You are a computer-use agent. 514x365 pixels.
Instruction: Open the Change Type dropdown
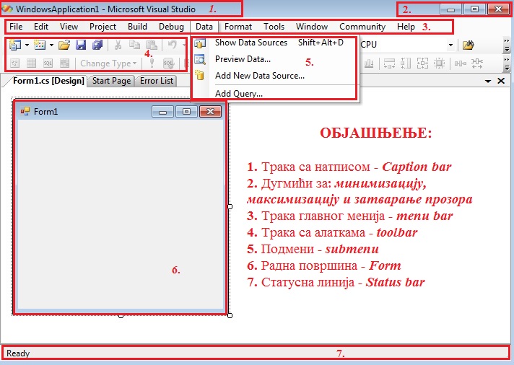pos(108,63)
